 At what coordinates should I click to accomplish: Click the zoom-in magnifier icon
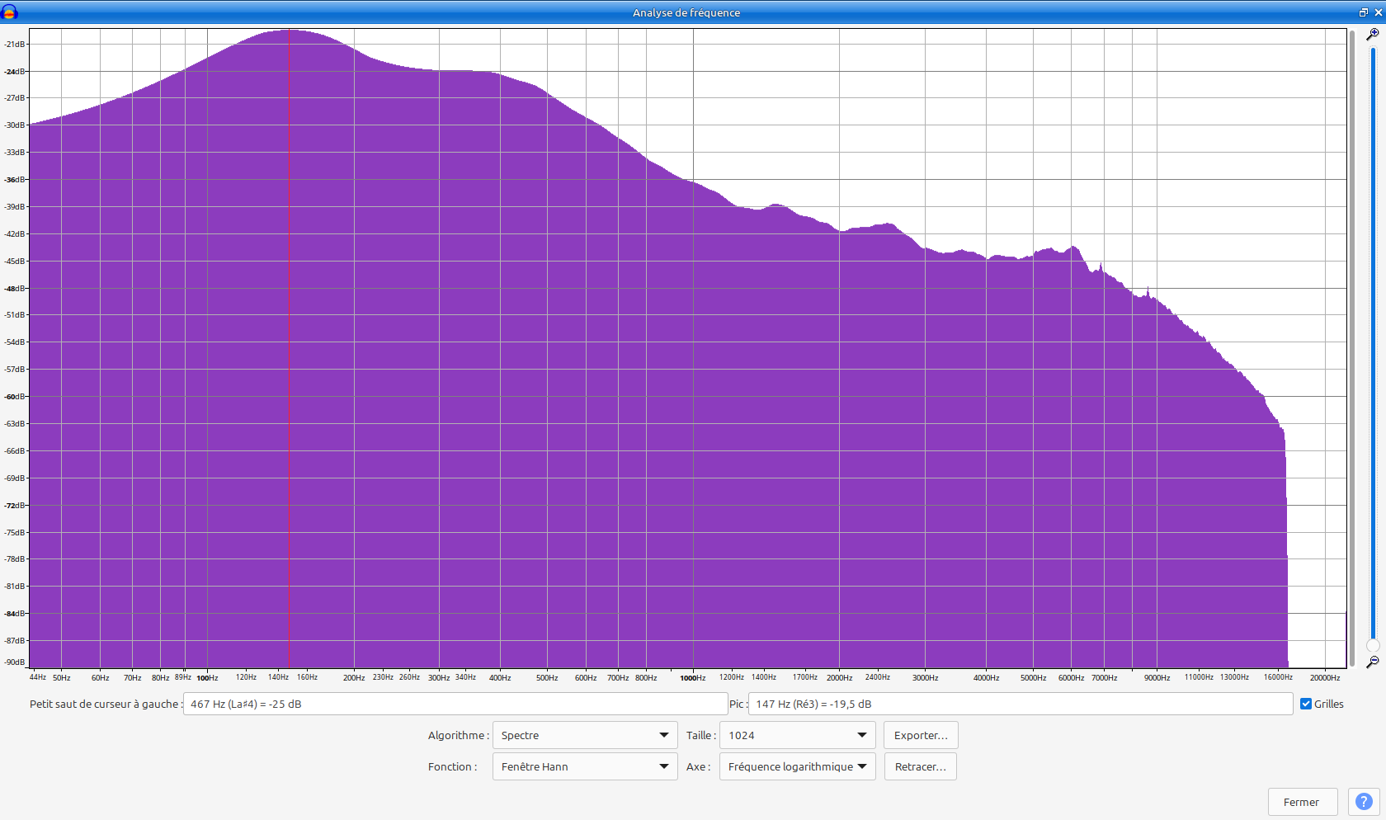coord(1373,34)
